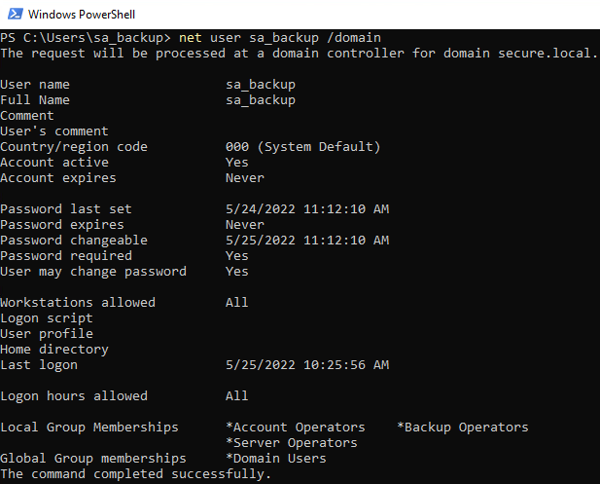600x484 pixels.
Task: Click the '*Domain Users' global group
Action: (276, 459)
